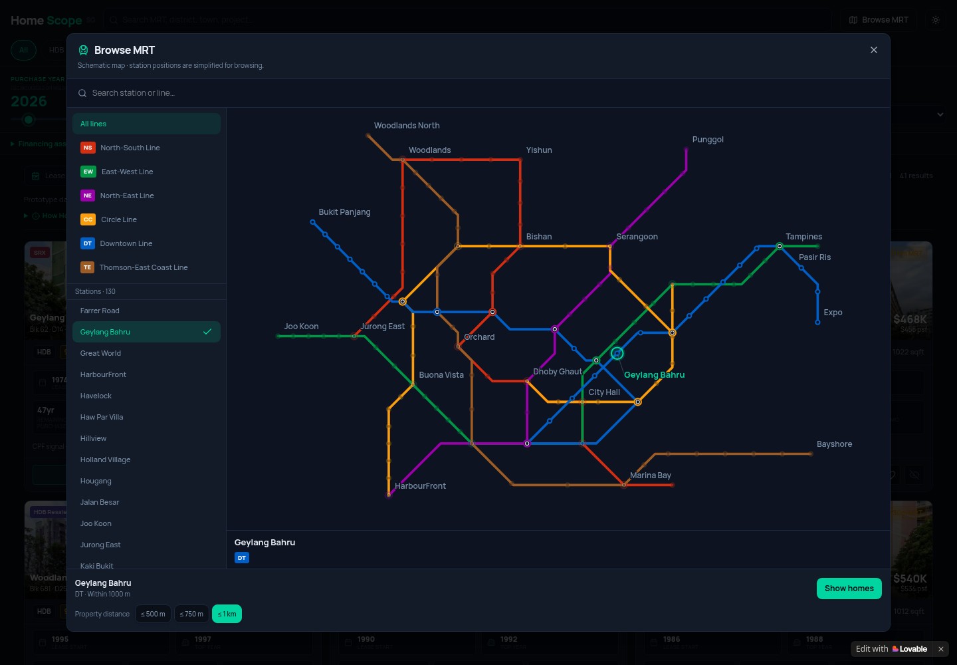
Task: Filter by North-East Line
Action: click(146, 196)
